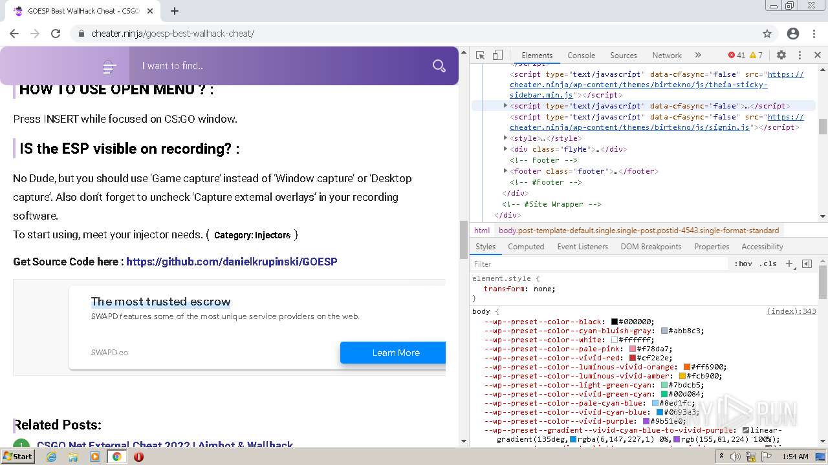Open the vivid-red #cf2e2e color swatch
Viewport: 828px width, 465px height.
tap(633, 358)
